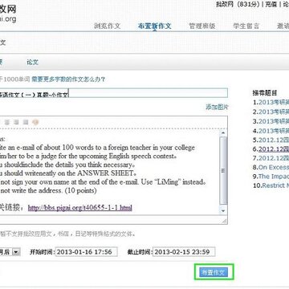
Task: Click the align center icon in editor
Action: tap(7, 123)
